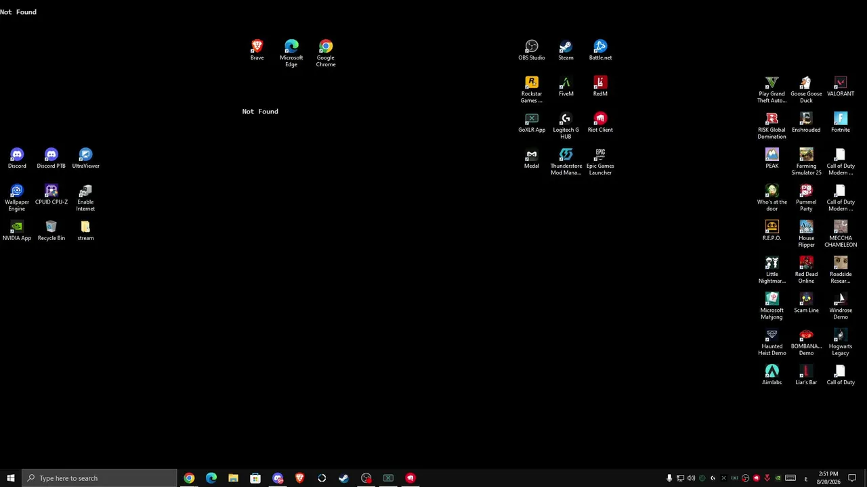This screenshot has height=487, width=867.
Task: Click the Who's at the door shortcut
Action: (772, 198)
